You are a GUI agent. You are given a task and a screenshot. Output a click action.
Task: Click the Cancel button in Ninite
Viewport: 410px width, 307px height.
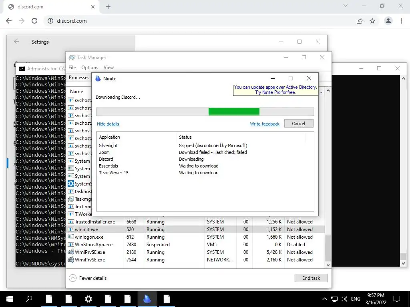coord(299,124)
